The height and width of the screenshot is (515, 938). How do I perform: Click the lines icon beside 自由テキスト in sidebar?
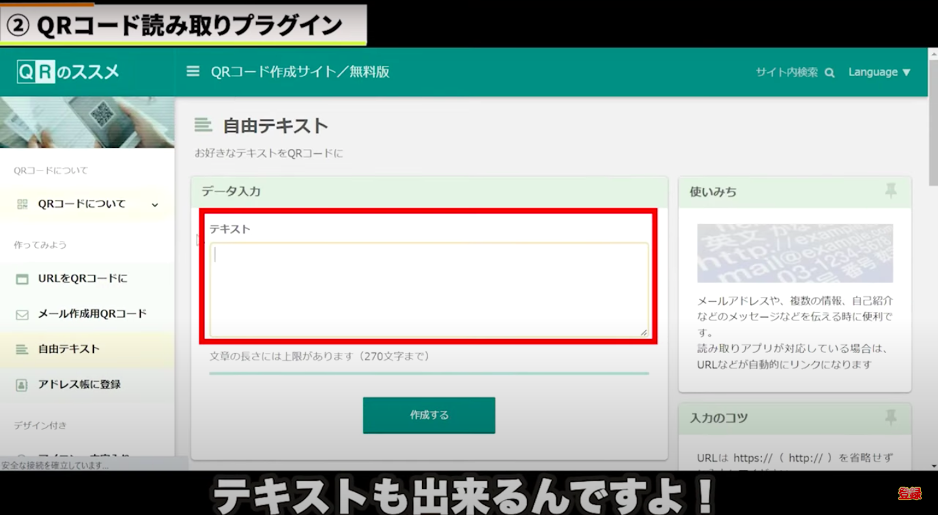click(22, 350)
